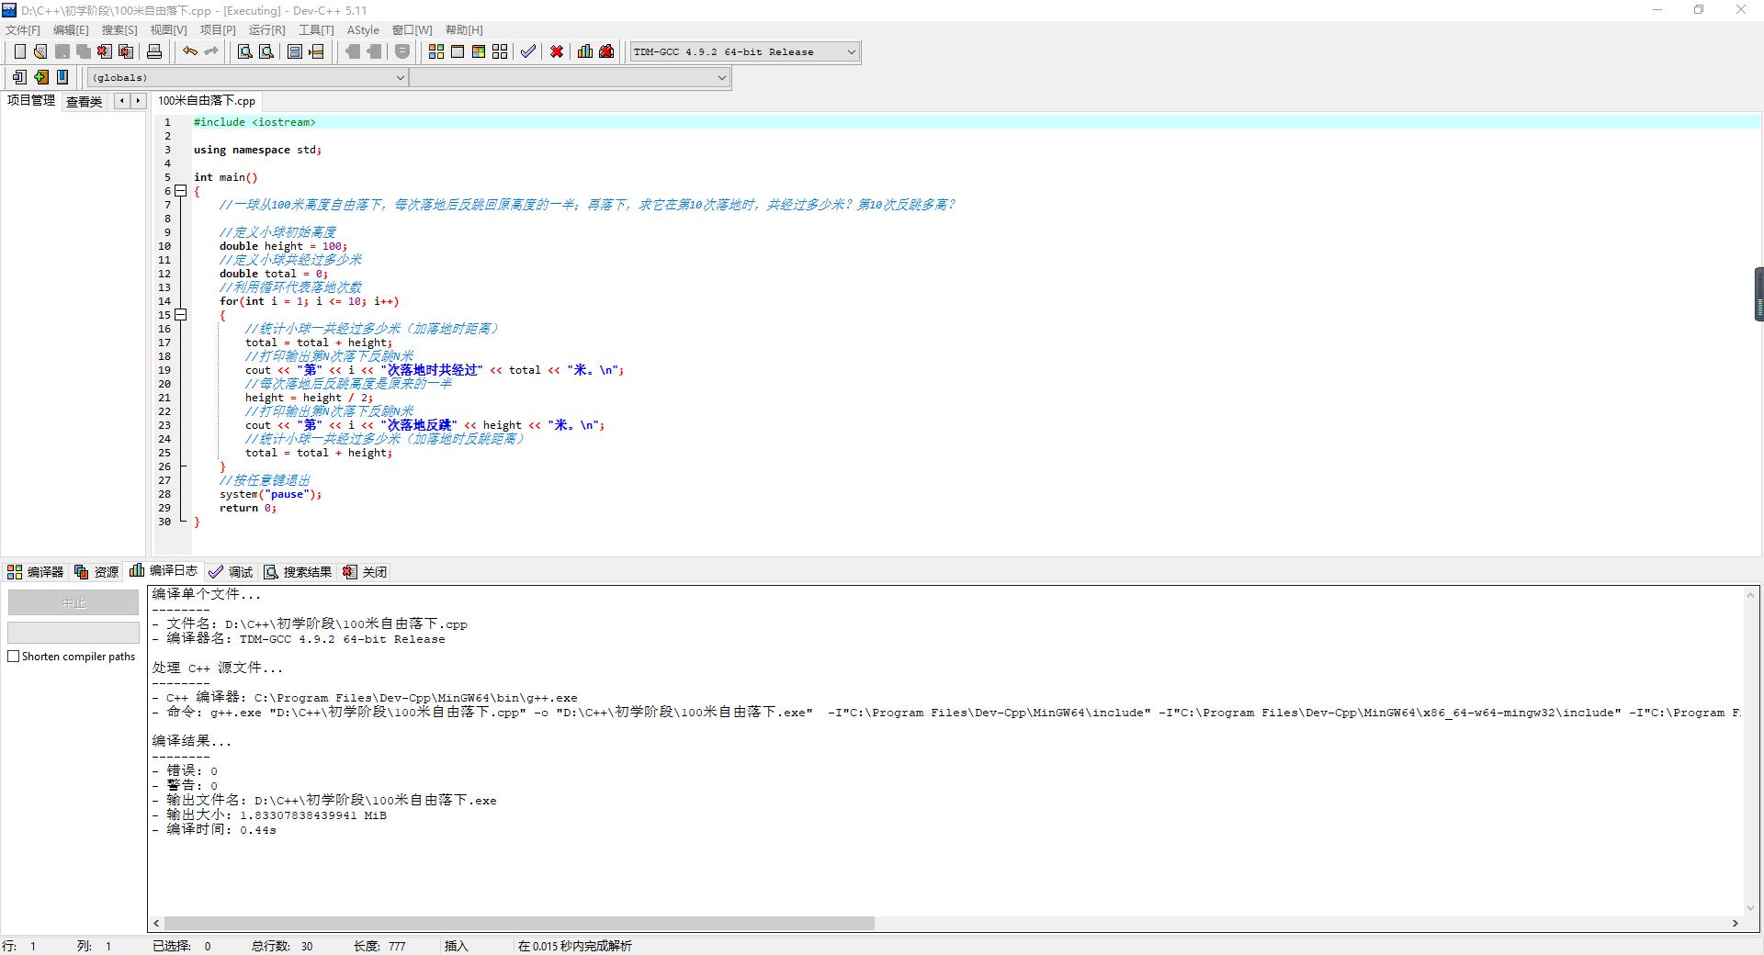This screenshot has width=1764, height=955.
Task: Create a new source file
Action: [19, 51]
